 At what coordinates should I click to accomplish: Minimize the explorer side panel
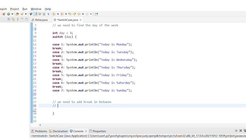tap(22, 19)
